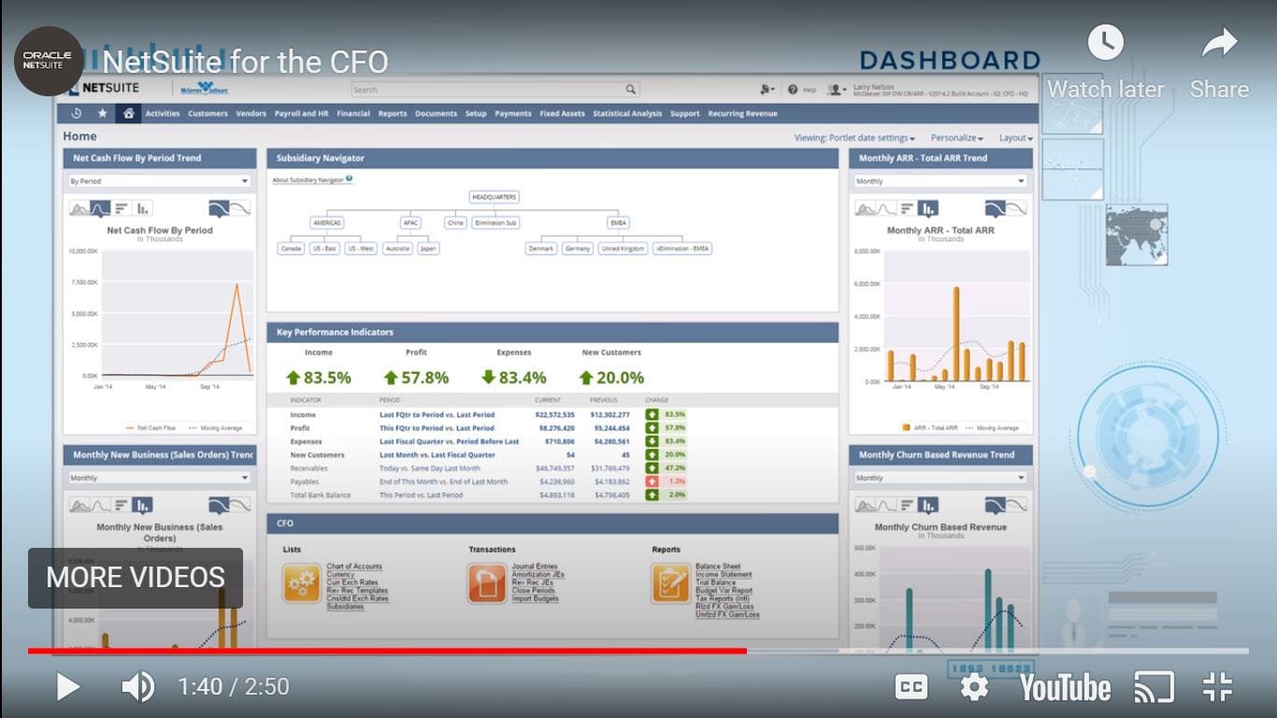This screenshot has height=718, width=1277.
Task: Open the Help question mark icon
Action: [x=793, y=90]
